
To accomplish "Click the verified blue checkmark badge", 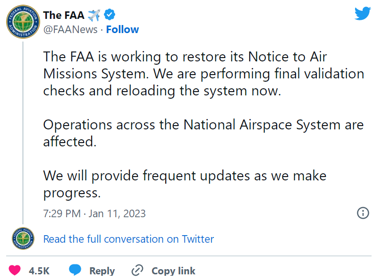I will point(109,15).
